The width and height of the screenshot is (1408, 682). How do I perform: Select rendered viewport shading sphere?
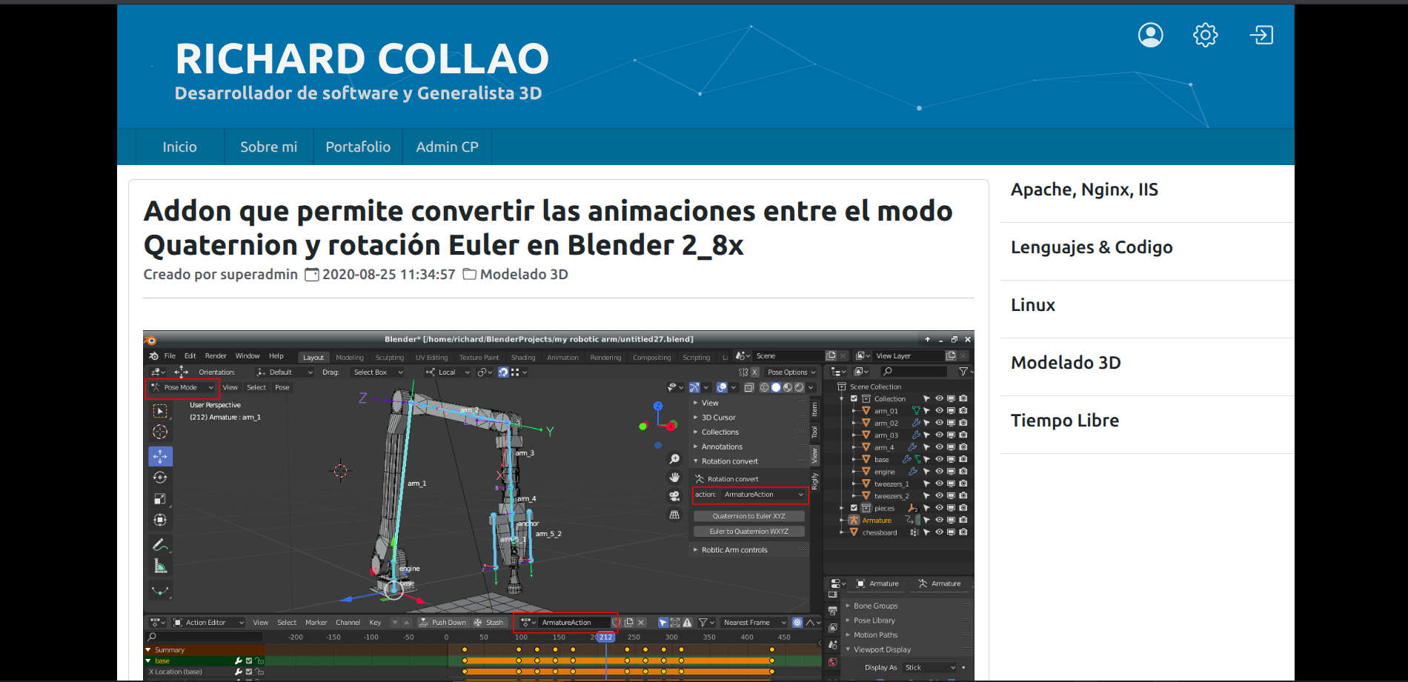[x=799, y=387]
